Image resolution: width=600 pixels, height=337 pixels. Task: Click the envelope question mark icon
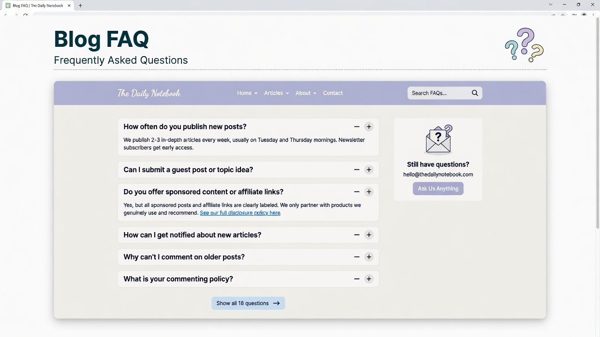coord(438,139)
